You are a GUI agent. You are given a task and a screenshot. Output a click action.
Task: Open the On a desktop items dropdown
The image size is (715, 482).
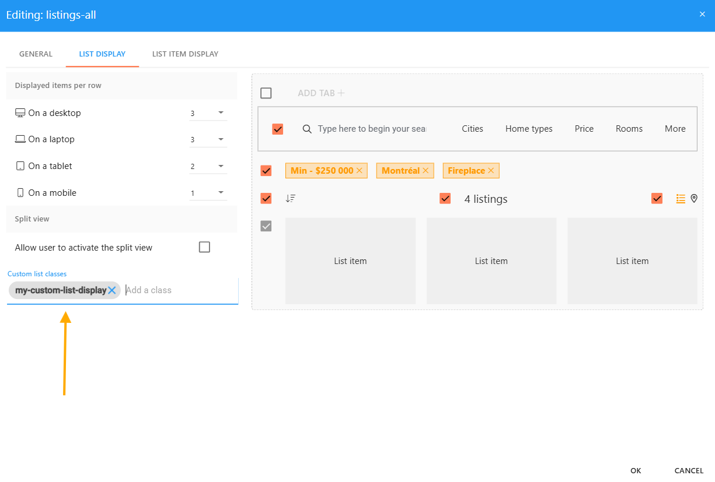coord(208,113)
